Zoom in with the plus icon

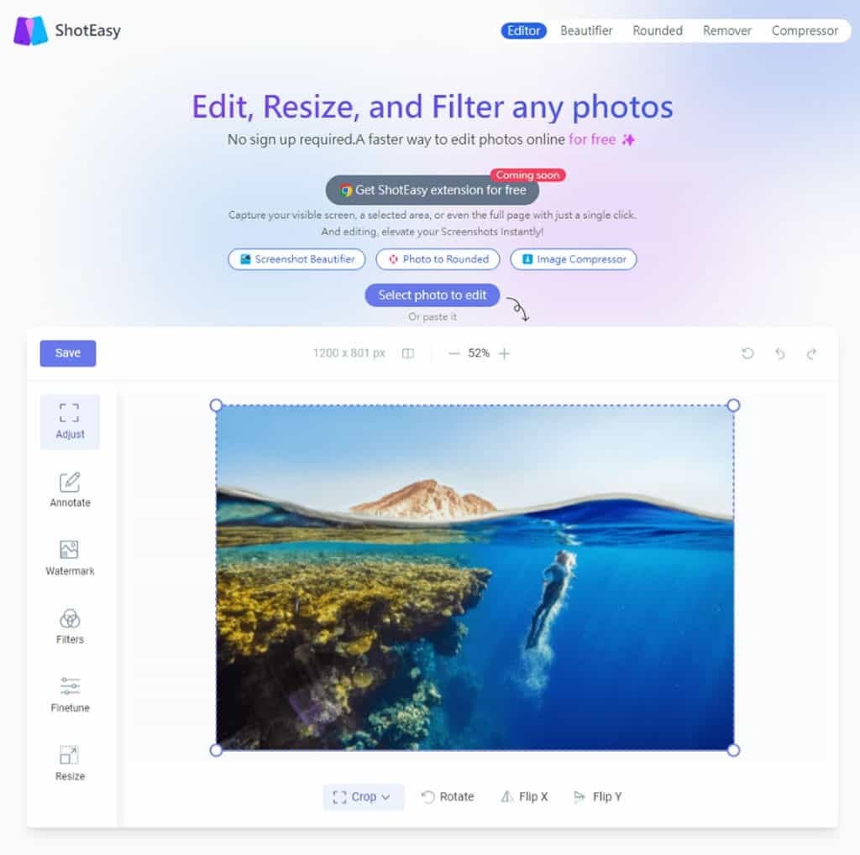(504, 353)
